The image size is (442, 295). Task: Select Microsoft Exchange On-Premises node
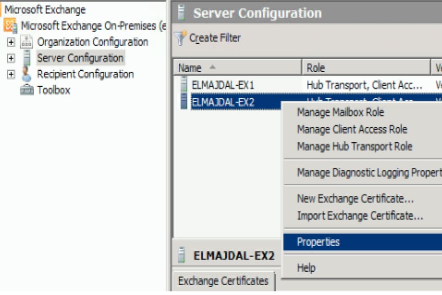94,26
